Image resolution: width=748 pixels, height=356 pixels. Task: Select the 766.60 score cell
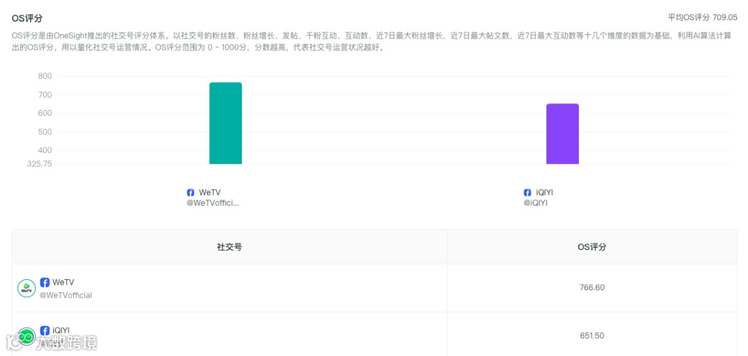click(592, 287)
